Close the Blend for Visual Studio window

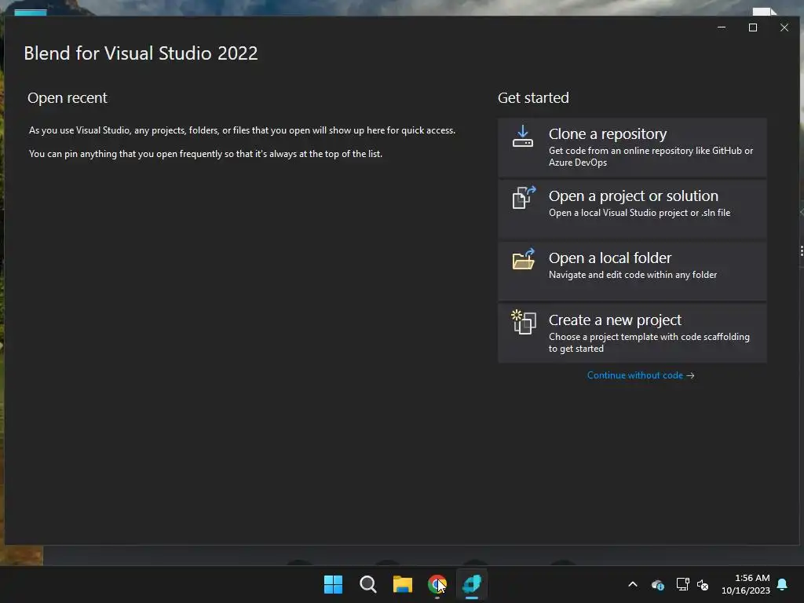point(784,27)
